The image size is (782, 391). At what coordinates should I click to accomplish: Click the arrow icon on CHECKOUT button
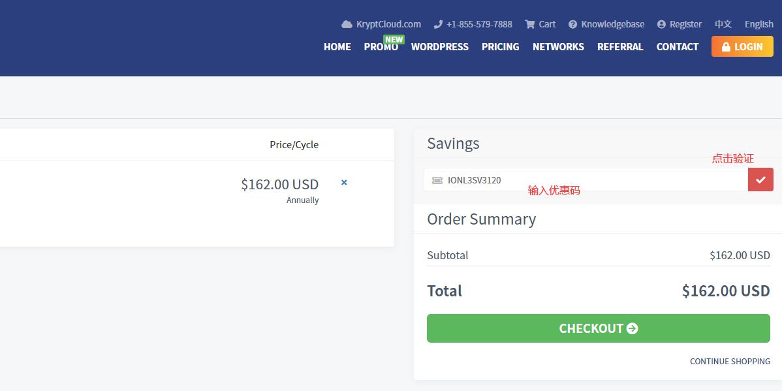[x=632, y=328]
